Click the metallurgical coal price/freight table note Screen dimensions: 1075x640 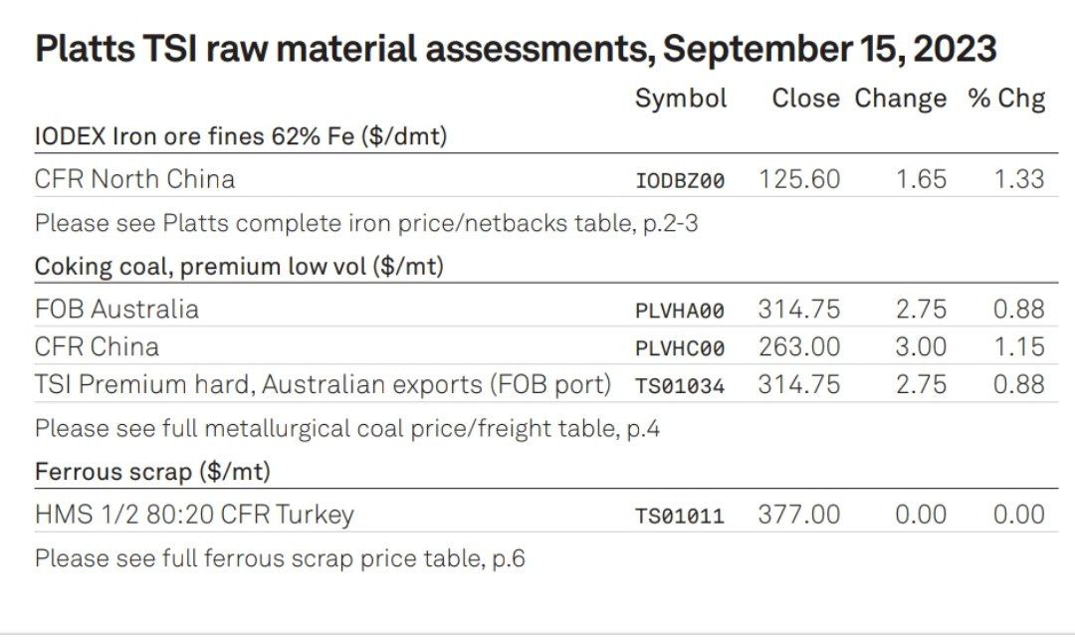tap(347, 429)
